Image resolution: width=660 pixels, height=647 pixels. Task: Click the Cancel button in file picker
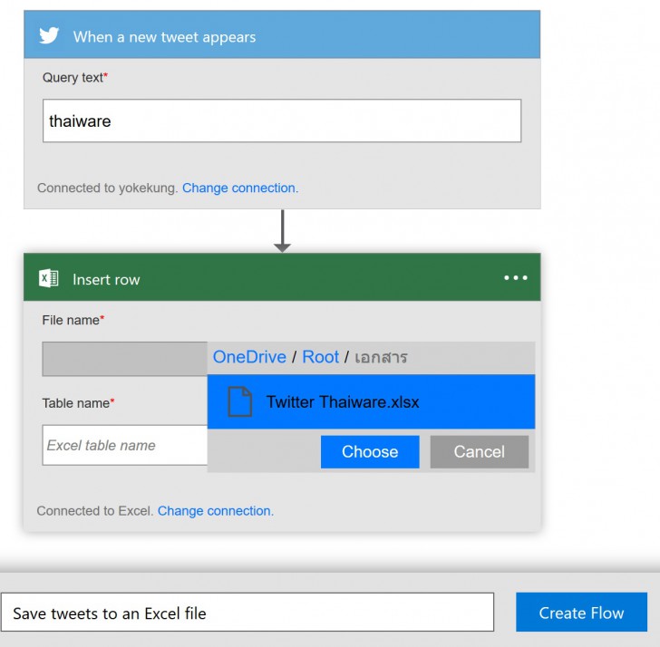pos(479,452)
